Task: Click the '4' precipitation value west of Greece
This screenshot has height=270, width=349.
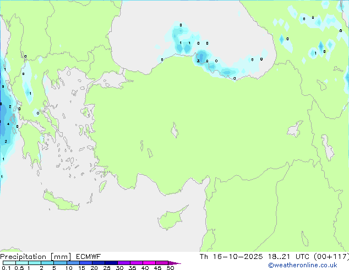Action: click(8, 124)
